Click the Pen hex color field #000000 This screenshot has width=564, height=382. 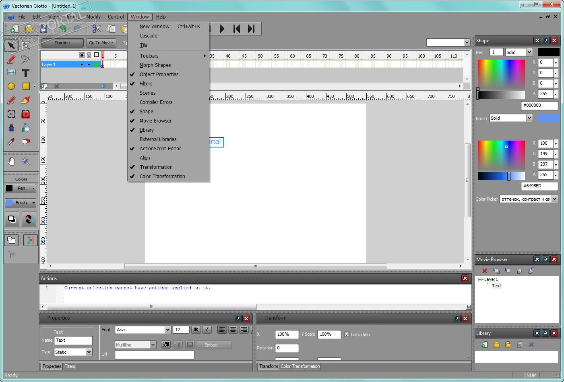click(x=539, y=106)
